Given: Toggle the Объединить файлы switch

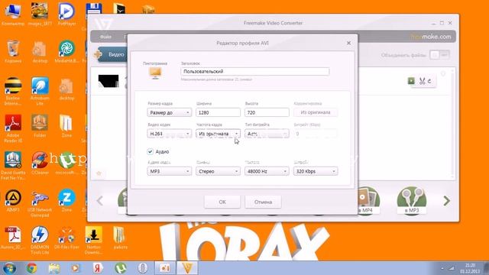Looking at the screenshot, I should coord(439,55).
